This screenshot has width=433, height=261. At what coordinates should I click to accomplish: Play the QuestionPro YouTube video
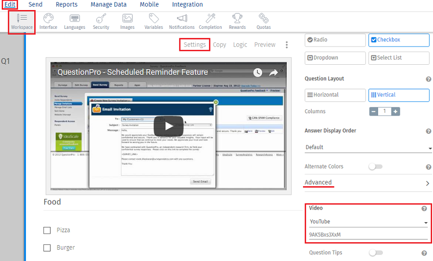click(x=168, y=126)
